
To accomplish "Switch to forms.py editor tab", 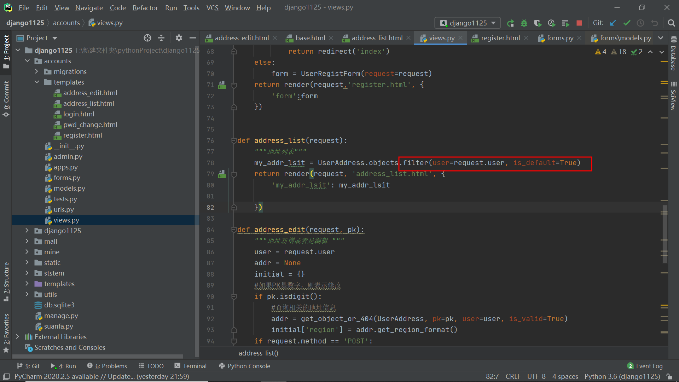I will 560,38.
